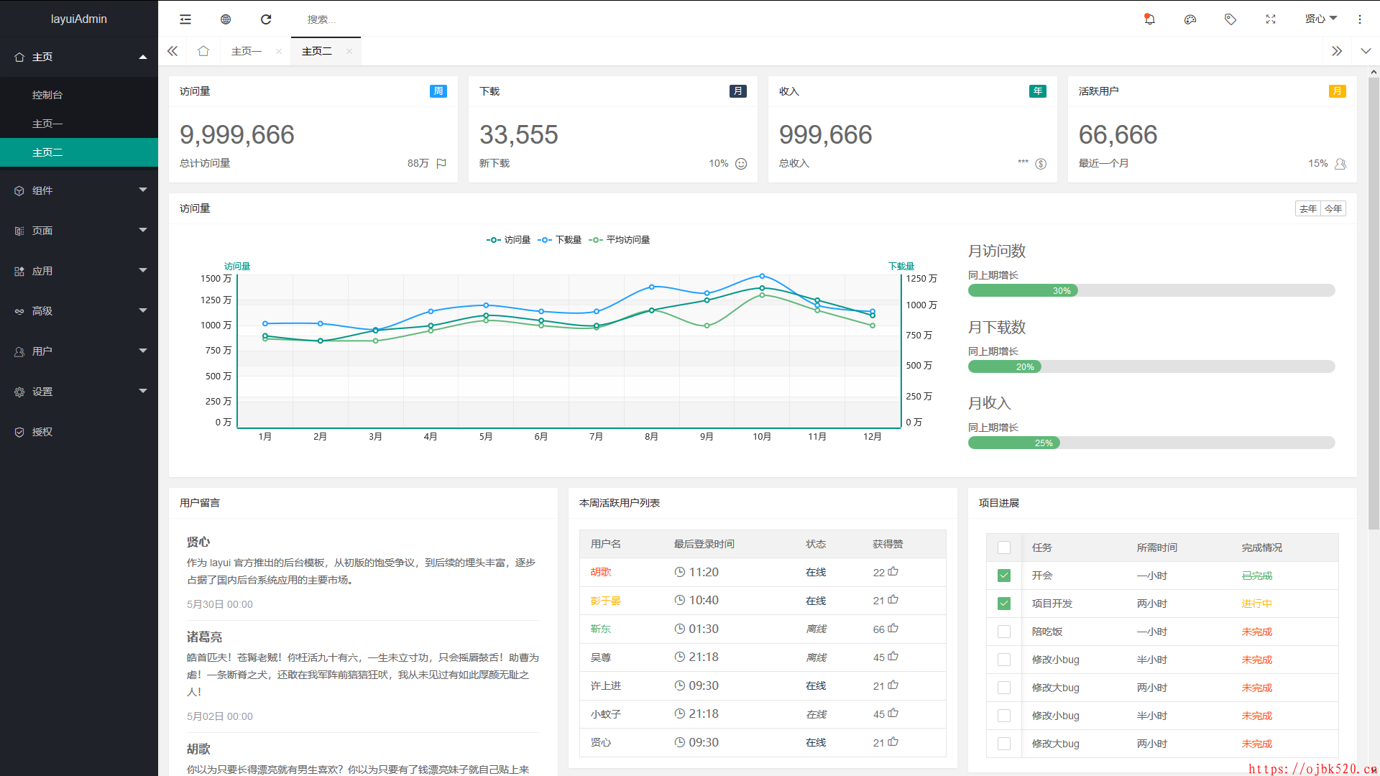Click the user icon on 活跃用户 card
This screenshot has height=776, width=1380.
point(1340,164)
